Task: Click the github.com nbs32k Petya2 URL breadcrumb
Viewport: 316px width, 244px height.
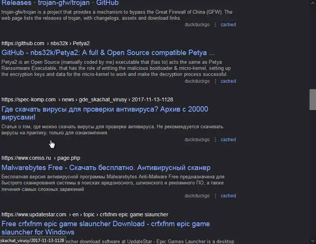Action: coord(46,43)
